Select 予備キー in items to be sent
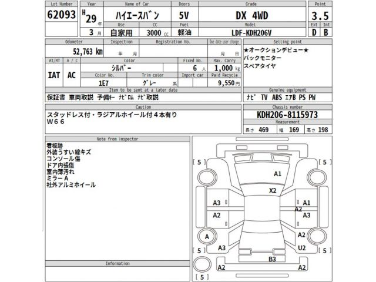This screenshot has height=282, width=376. tap(106, 98)
